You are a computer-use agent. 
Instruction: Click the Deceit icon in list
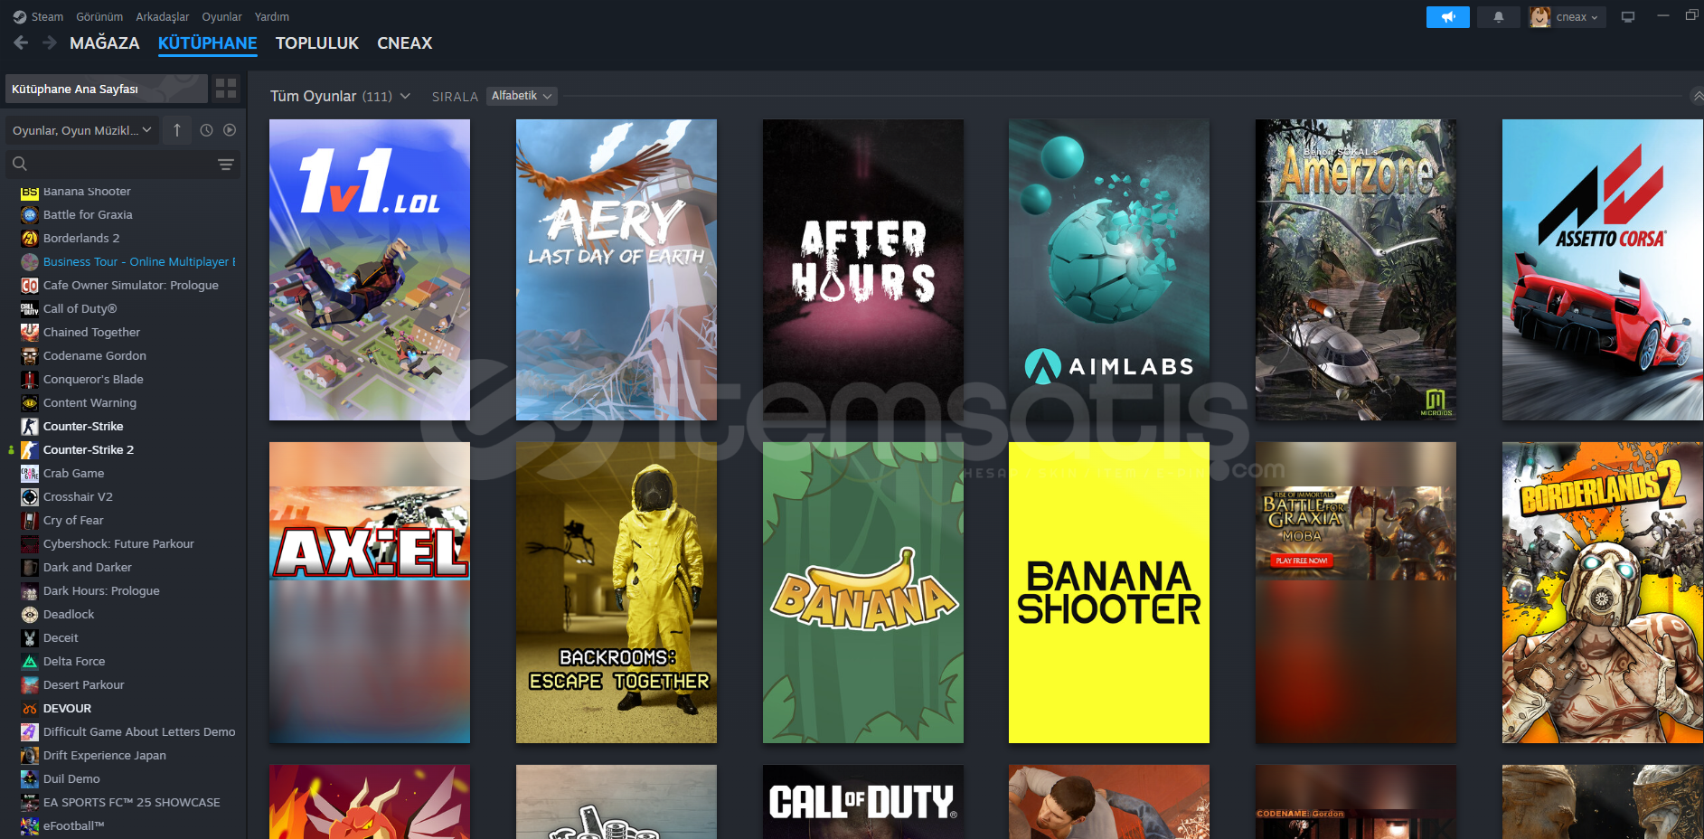click(x=30, y=637)
